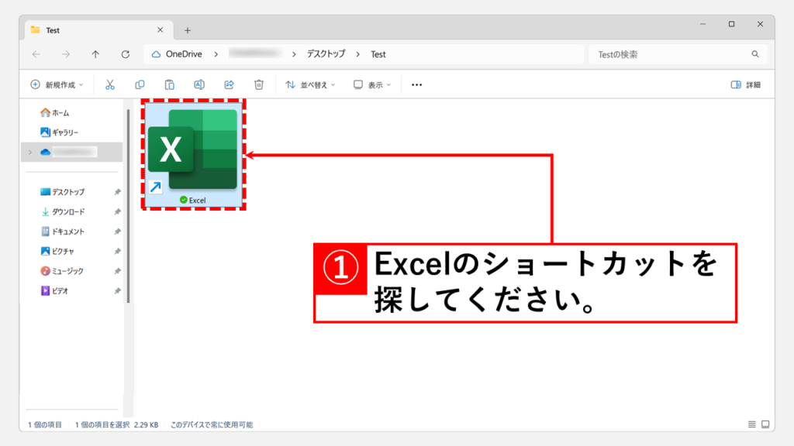This screenshot has height=446, width=794.
Task: Unpin ダウンロード via its pin icon
Action: (118, 212)
